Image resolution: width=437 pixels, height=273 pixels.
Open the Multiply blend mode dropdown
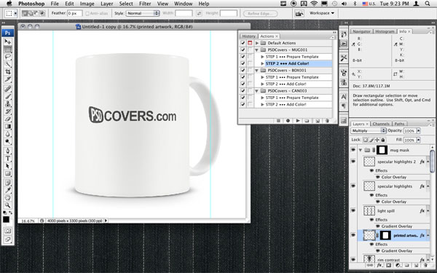[368, 130]
